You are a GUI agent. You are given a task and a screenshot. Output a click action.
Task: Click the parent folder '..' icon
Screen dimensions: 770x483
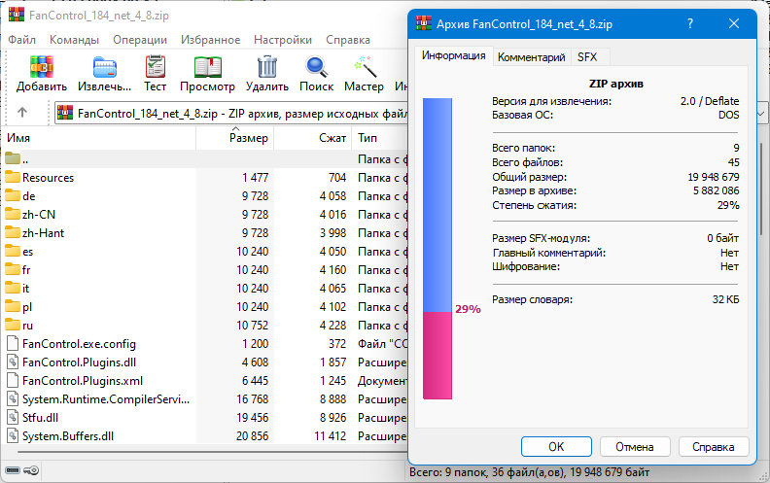pos(13,158)
